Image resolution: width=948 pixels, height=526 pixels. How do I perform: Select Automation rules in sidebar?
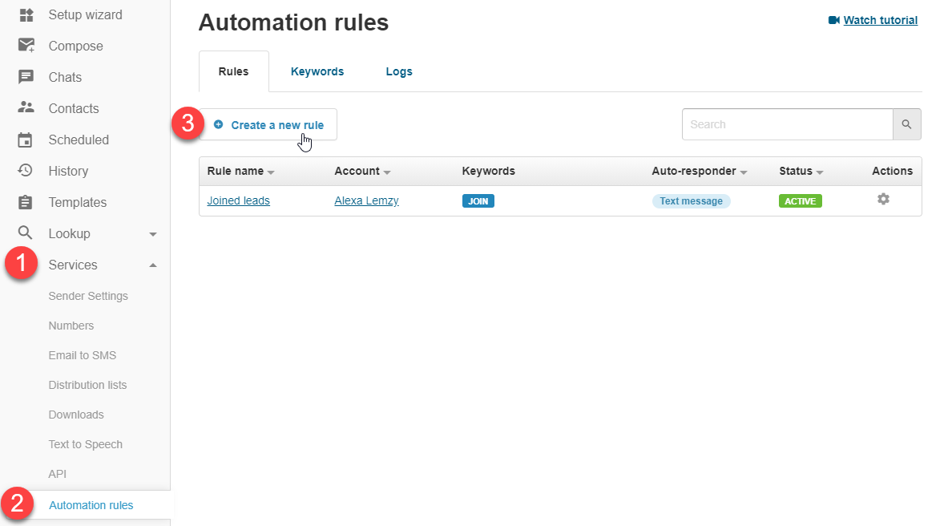[91, 505]
